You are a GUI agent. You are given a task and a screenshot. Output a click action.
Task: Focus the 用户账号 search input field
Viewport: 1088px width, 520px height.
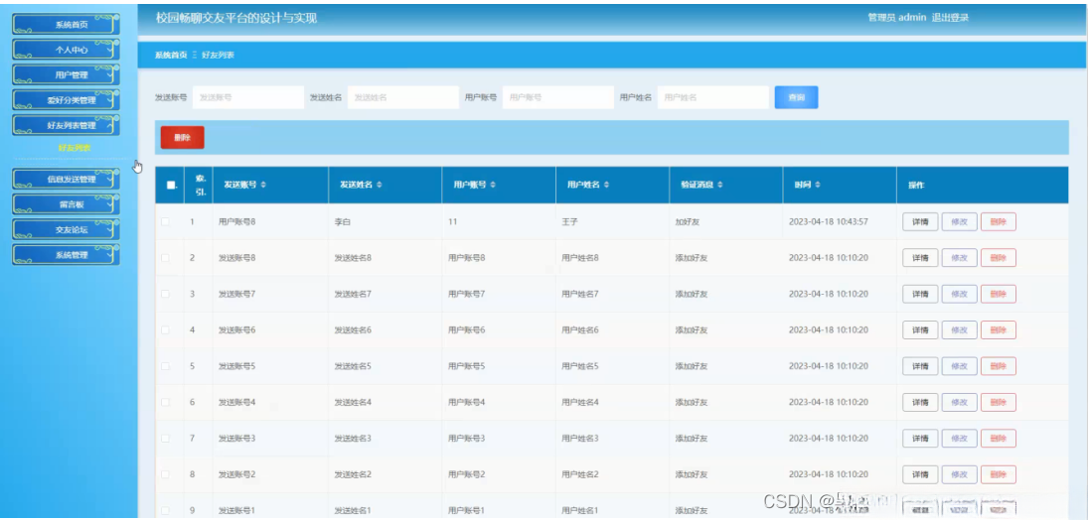[558, 98]
